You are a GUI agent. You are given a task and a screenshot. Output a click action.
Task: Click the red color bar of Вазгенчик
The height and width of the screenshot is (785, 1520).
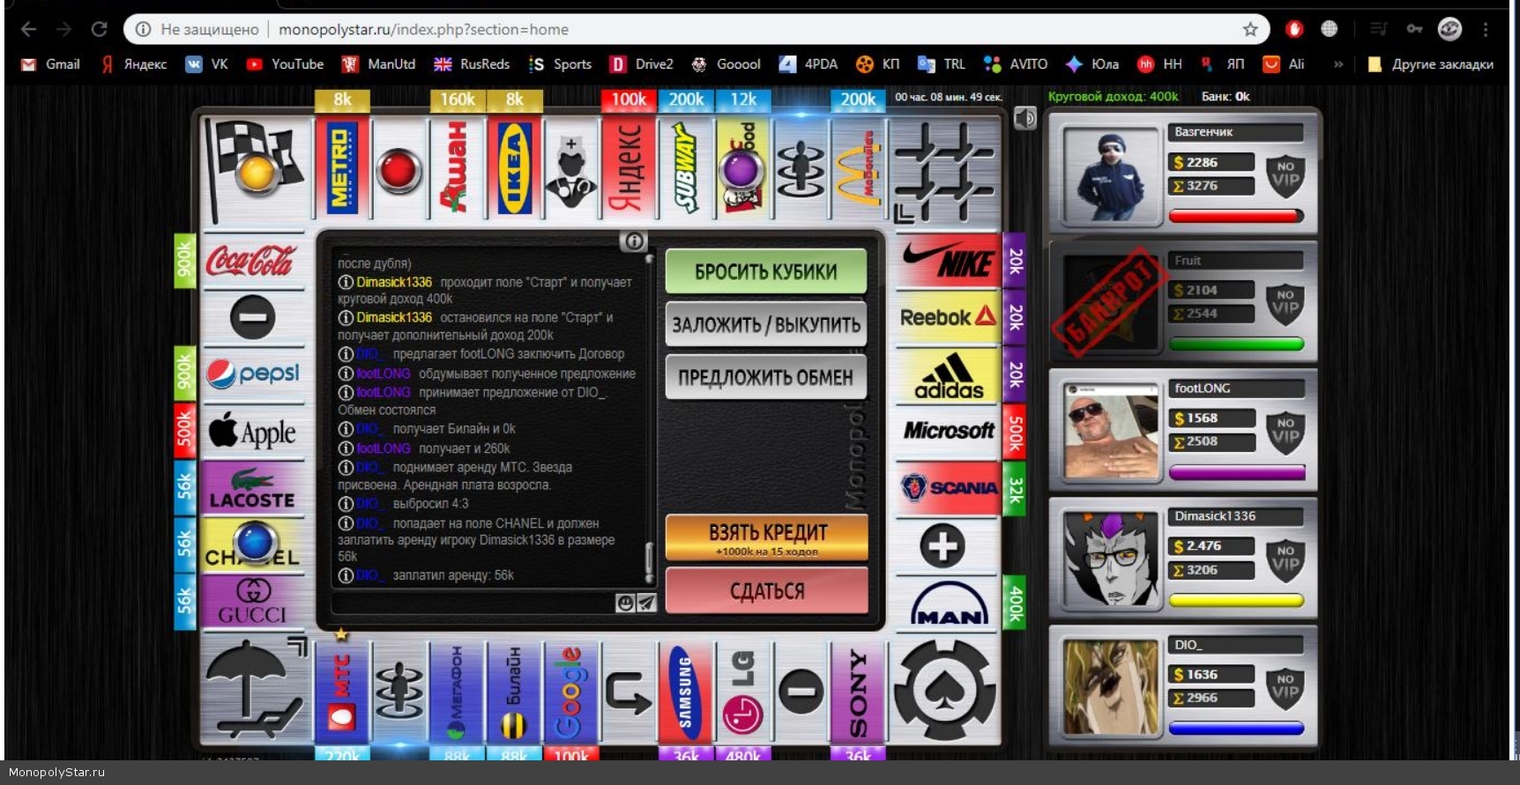1236,216
